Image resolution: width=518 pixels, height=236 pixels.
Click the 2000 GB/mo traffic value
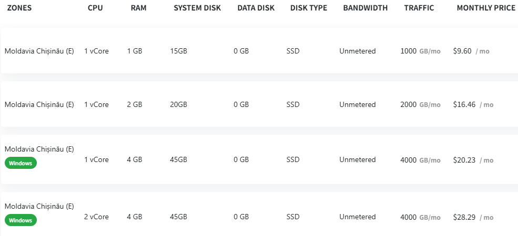(420, 104)
